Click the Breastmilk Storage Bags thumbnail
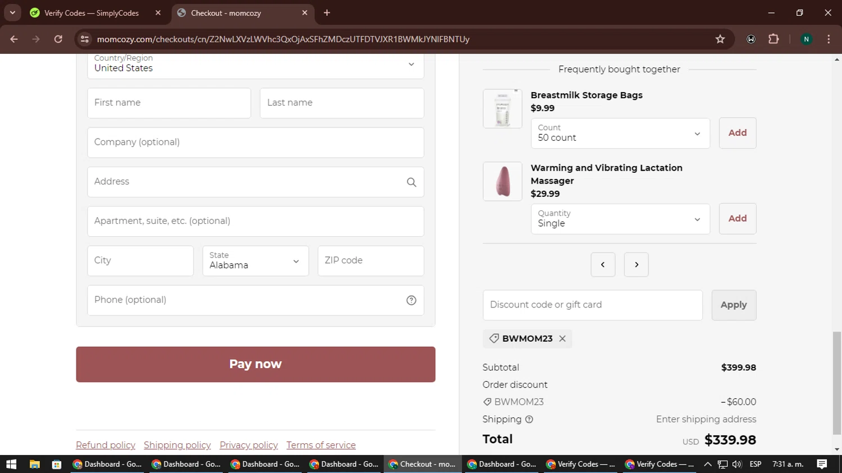 [502, 109]
